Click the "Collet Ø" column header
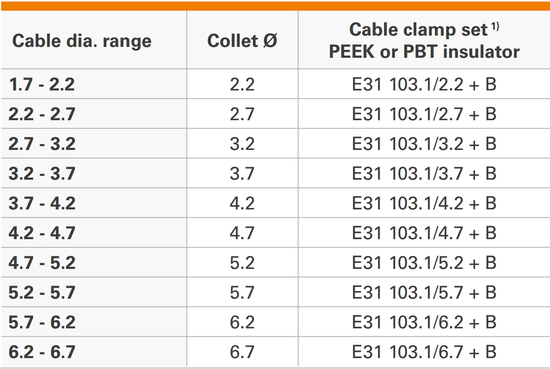 click(242, 41)
